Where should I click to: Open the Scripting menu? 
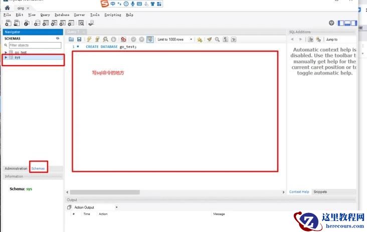coord(113,15)
